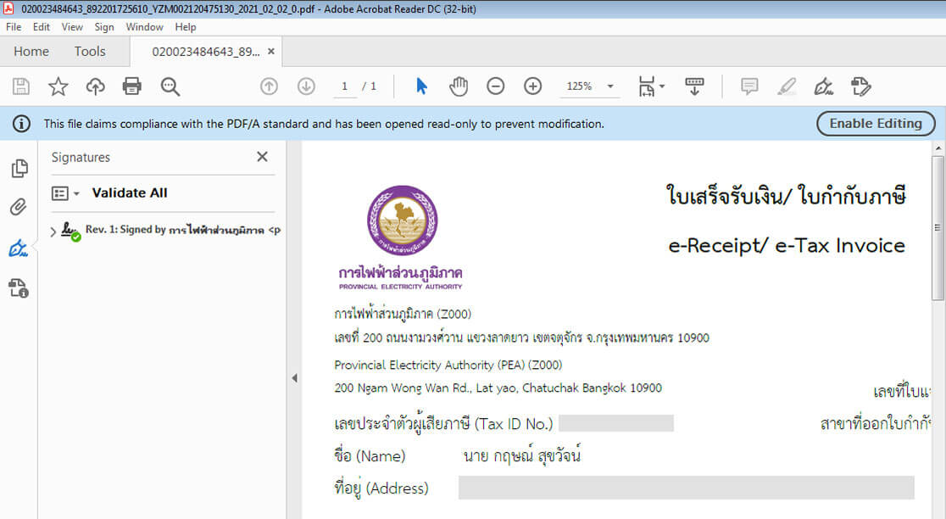
Task: Open Signatures panel options dropdown
Action: [66, 193]
